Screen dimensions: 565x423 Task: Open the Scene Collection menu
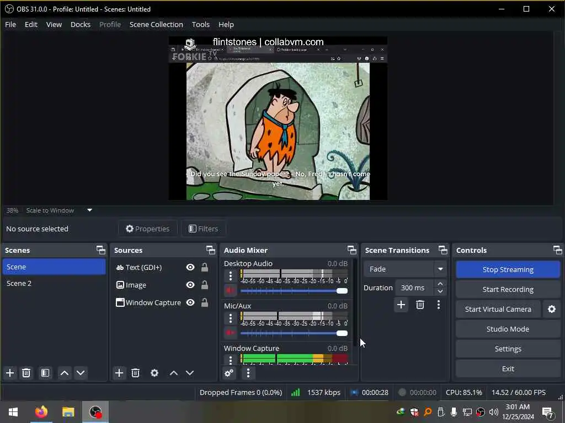[156, 24]
